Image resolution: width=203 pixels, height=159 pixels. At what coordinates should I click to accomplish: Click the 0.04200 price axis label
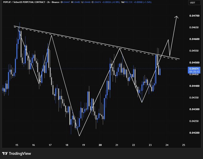194,133
